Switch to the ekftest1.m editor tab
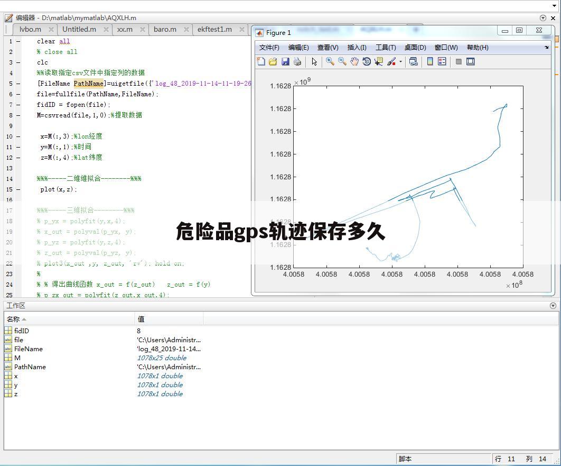561x466 pixels. (214, 30)
